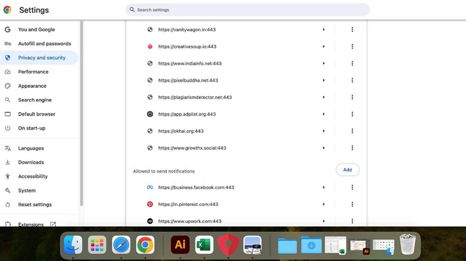Open three-dot menu for www.indiainfo.net

(352, 63)
